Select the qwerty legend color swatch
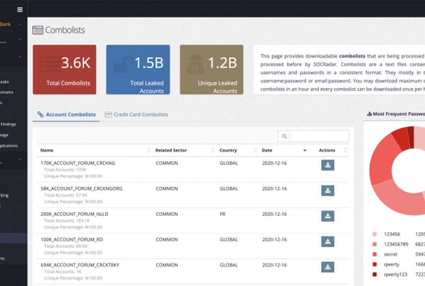The height and width of the screenshot is (286, 425). point(374,264)
